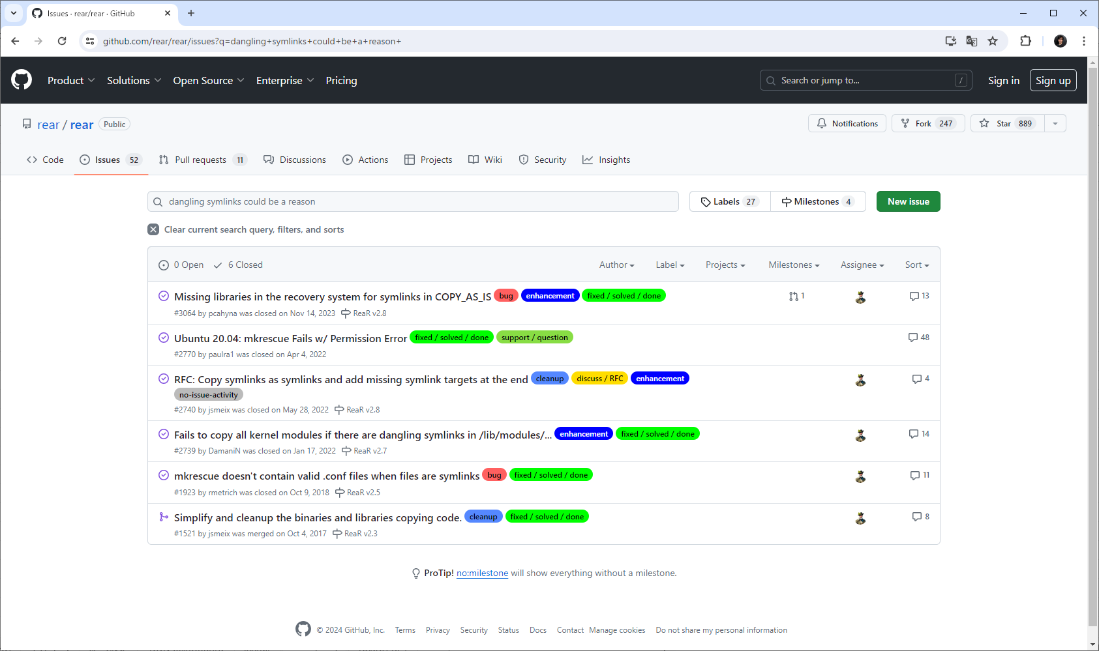
Task: Show the 0 Open issues filter
Action: tap(181, 265)
